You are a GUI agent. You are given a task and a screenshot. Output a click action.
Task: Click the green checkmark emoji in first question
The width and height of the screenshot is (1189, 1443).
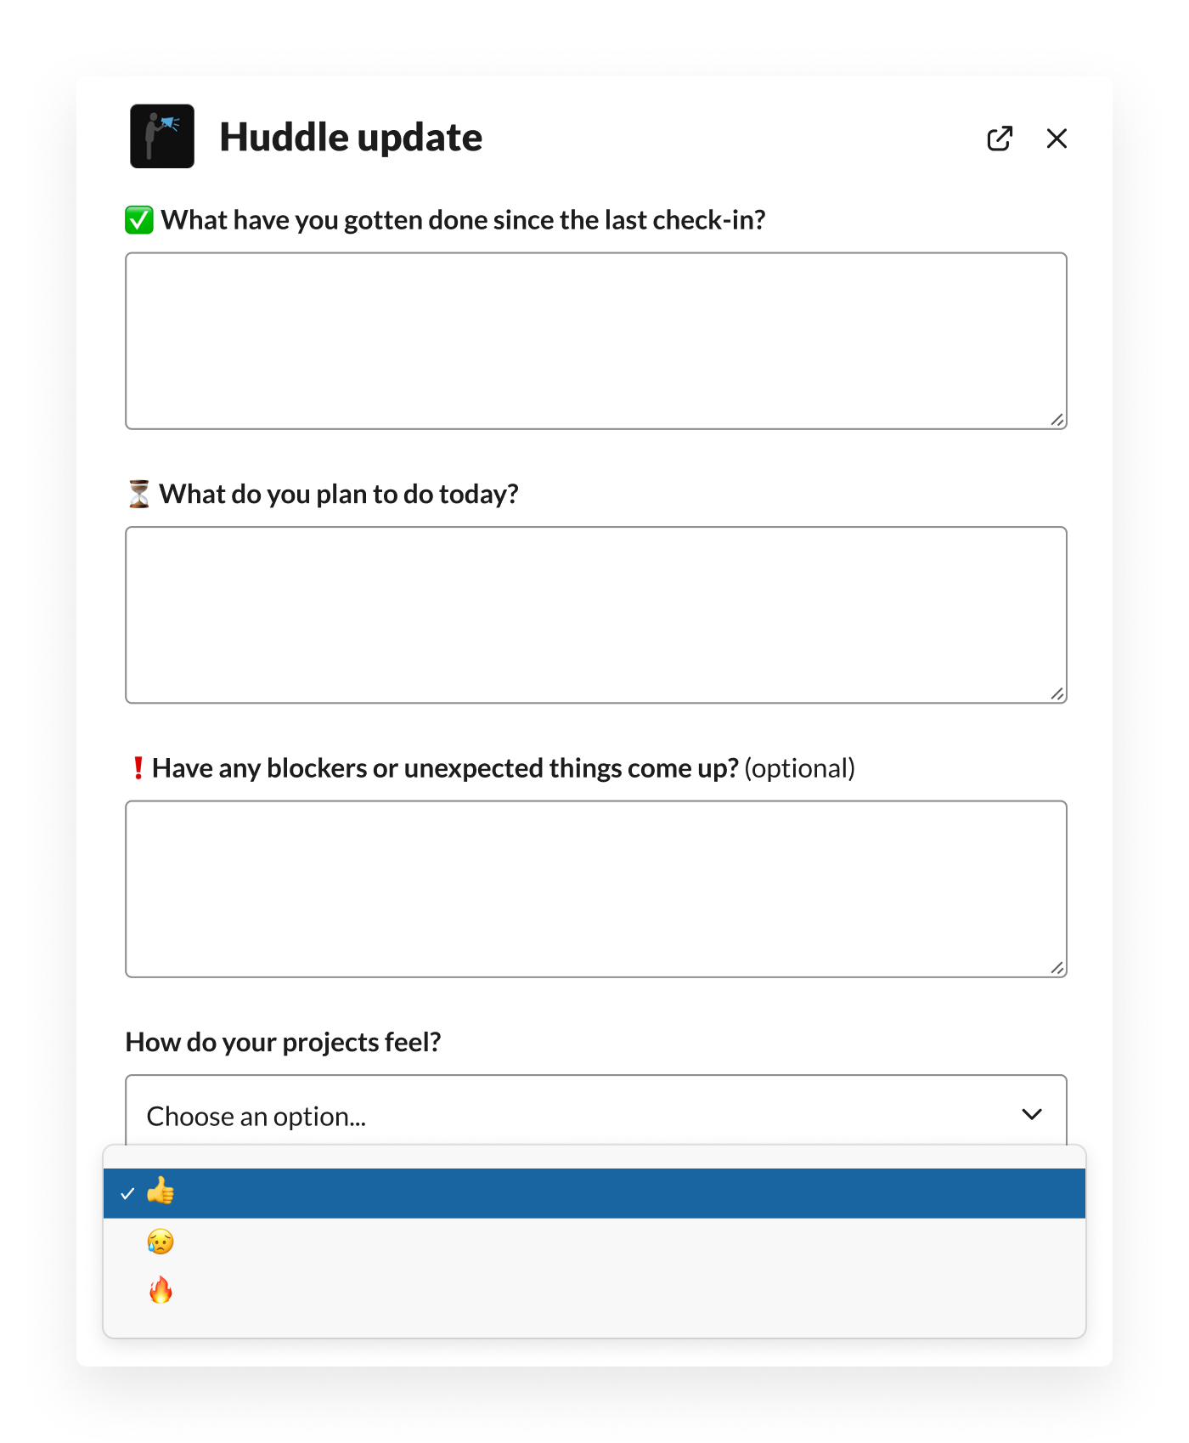[x=139, y=220]
